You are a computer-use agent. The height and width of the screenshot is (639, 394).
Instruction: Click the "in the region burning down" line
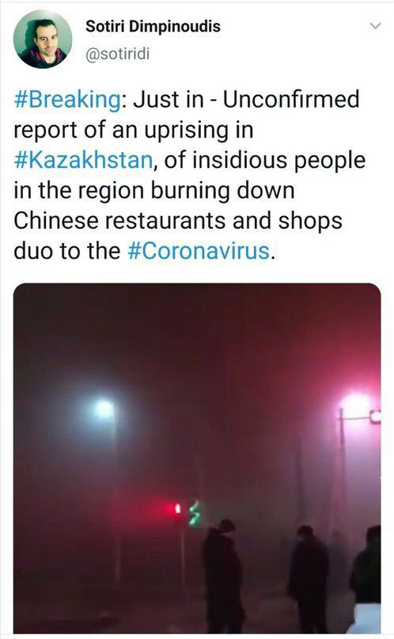pos(154,191)
